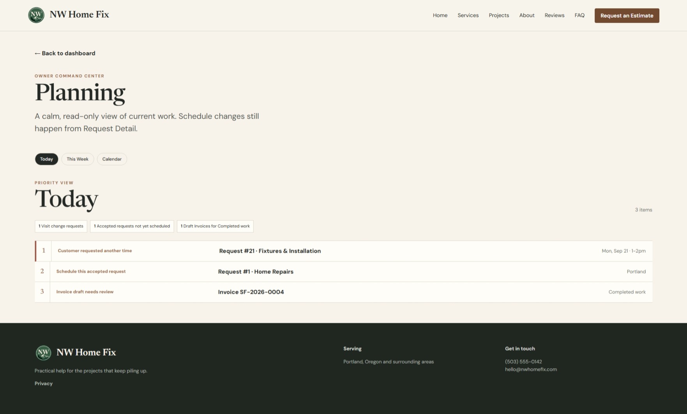Click the NW Home Fix footer brand name
687x414 pixels.
pos(86,352)
